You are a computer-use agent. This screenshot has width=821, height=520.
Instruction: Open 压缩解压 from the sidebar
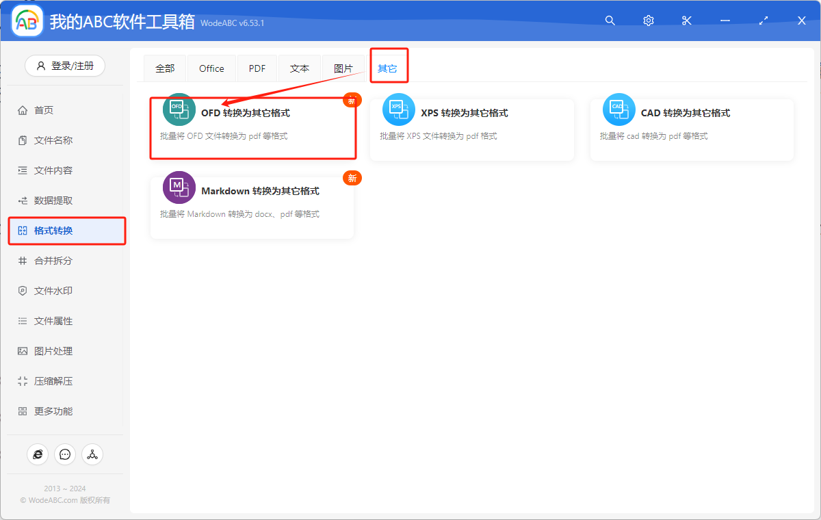tap(53, 381)
